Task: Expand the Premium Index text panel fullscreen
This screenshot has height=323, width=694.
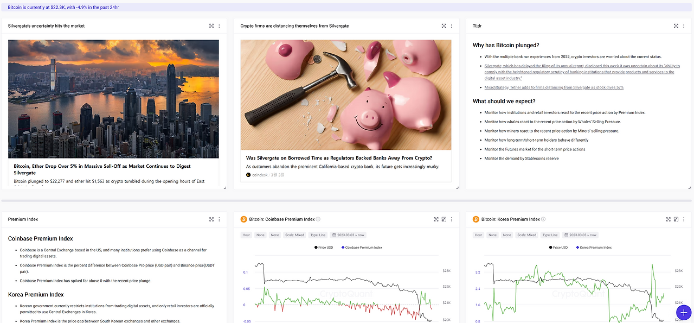Action: click(211, 219)
